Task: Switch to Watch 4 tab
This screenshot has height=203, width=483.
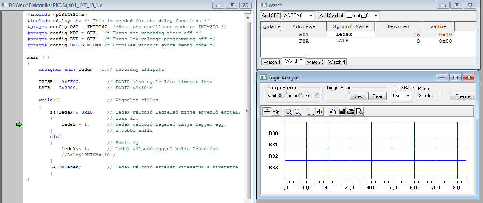Action: point(337,62)
